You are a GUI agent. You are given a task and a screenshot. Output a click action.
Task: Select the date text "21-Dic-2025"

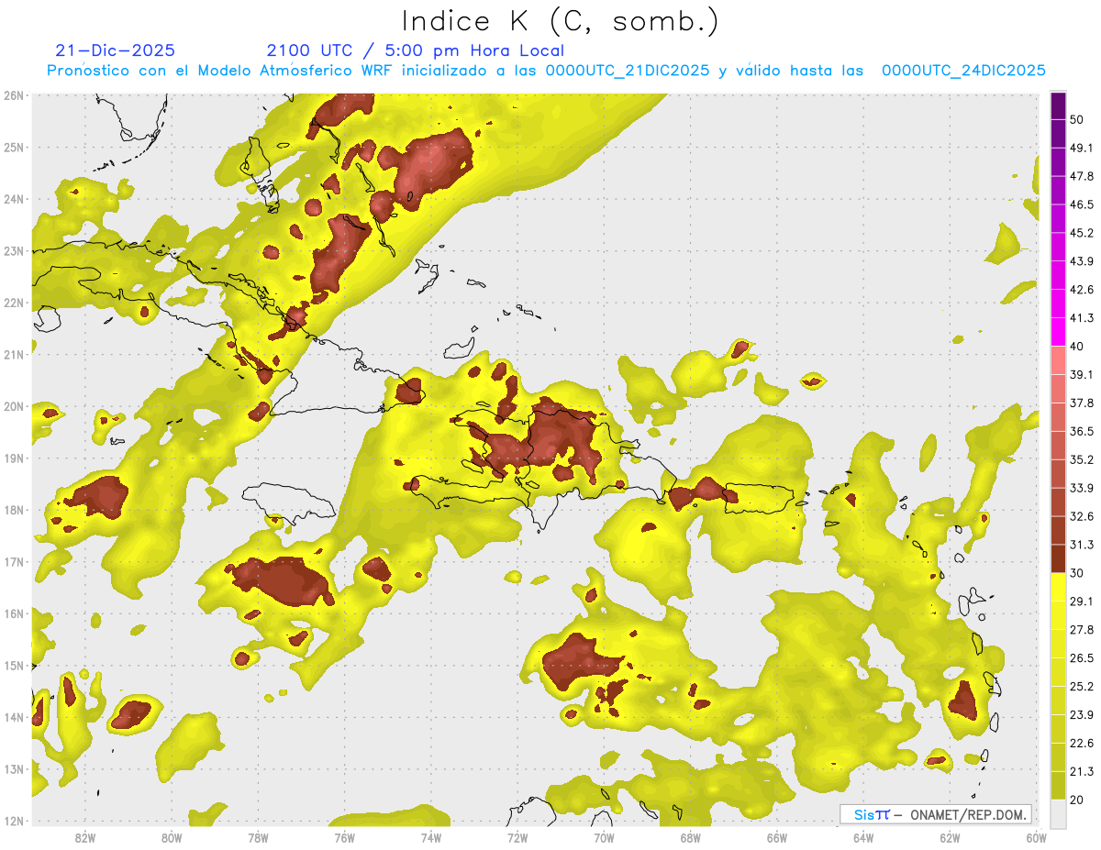115,50
